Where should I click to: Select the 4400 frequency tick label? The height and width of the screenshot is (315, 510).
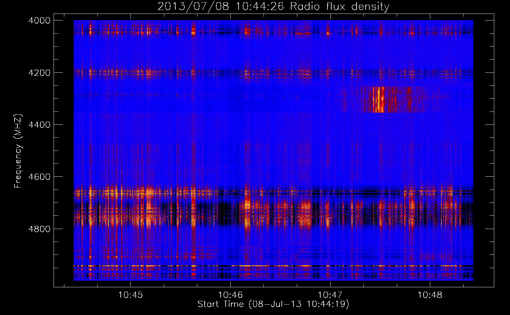[x=39, y=125]
